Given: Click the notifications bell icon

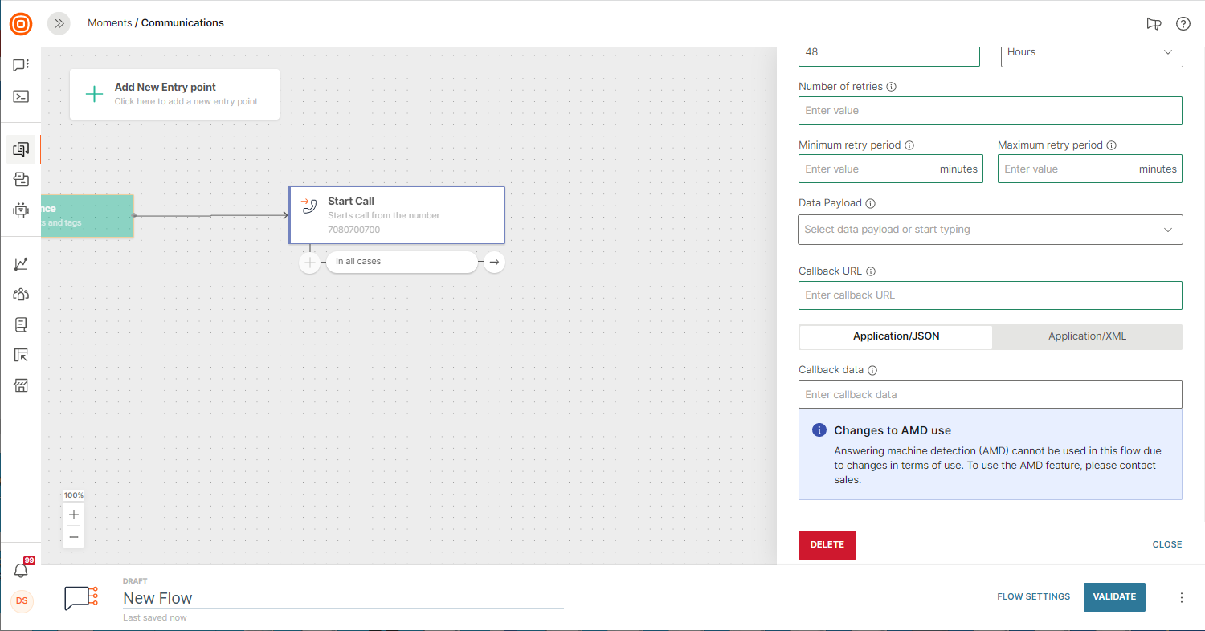Looking at the screenshot, I should 22,570.
